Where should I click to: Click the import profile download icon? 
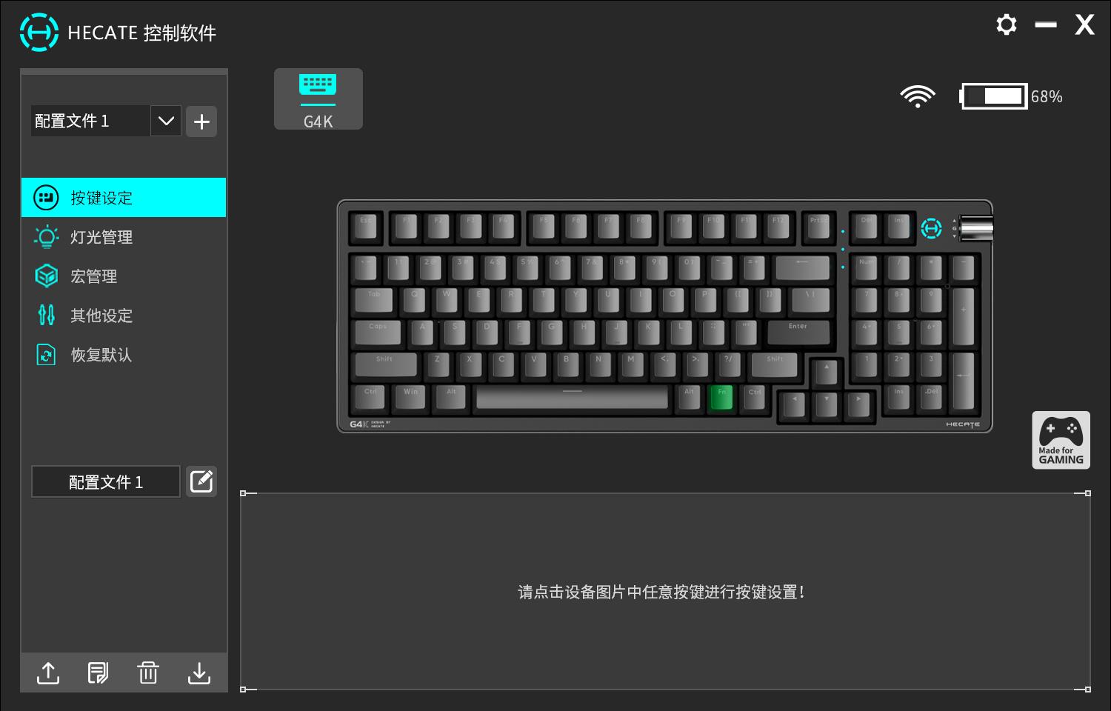point(199,672)
